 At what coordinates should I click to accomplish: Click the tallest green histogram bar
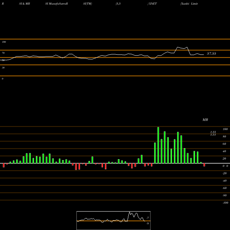click(x=158, y=145)
